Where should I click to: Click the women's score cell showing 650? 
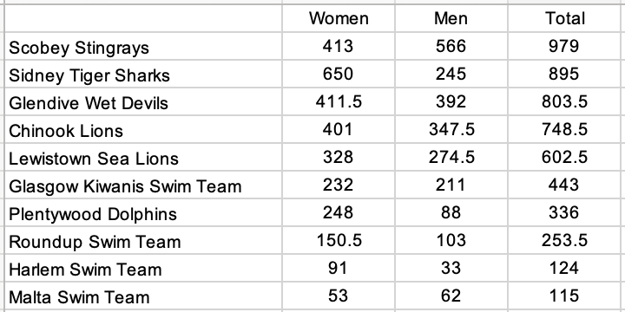pos(339,74)
